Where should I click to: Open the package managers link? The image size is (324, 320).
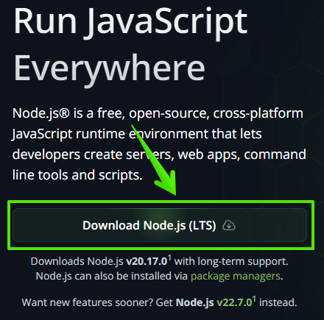pos(236,276)
